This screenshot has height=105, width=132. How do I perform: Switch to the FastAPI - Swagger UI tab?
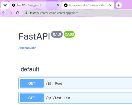click(x=36, y=5)
